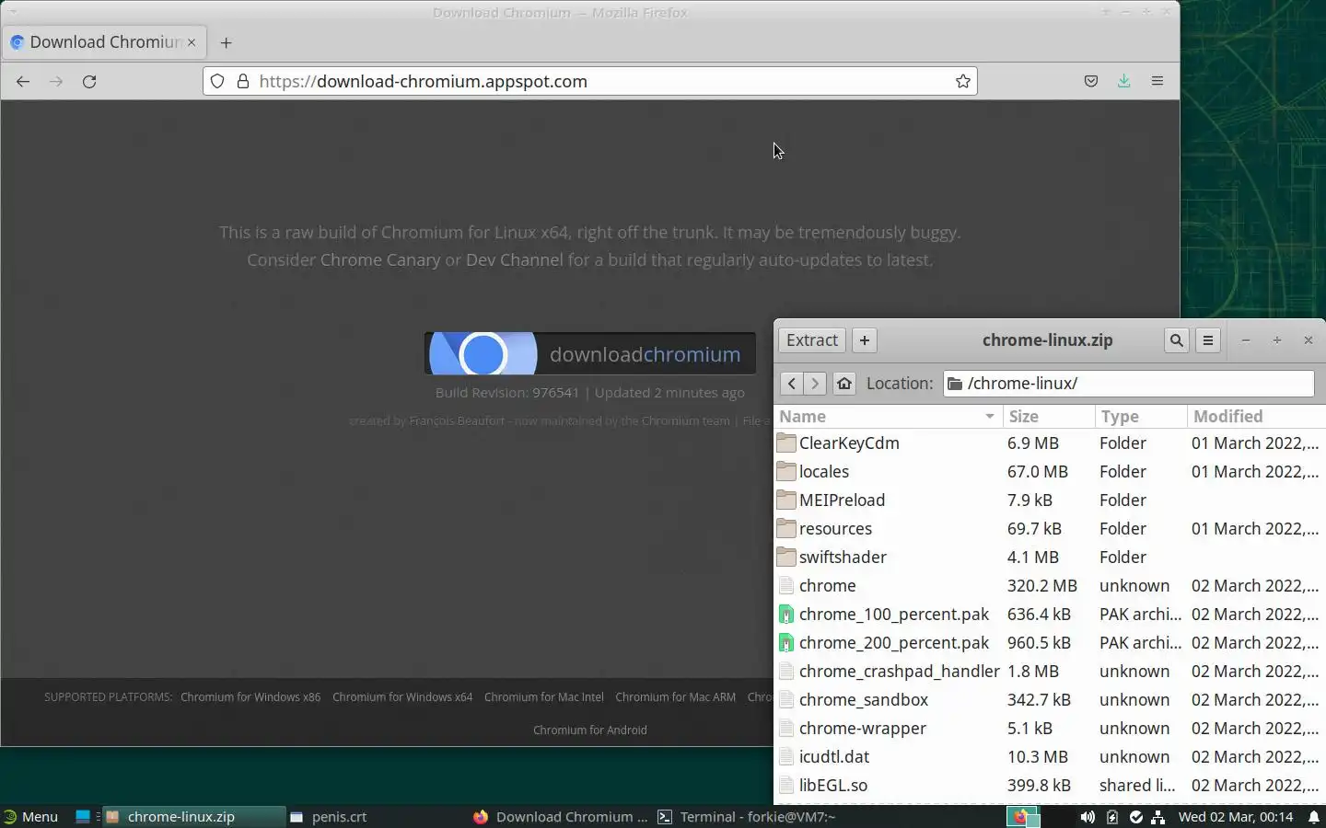The width and height of the screenshot is (1326, 828).
Task: Sort archive list by Type
Action: tap(1140, 416)
